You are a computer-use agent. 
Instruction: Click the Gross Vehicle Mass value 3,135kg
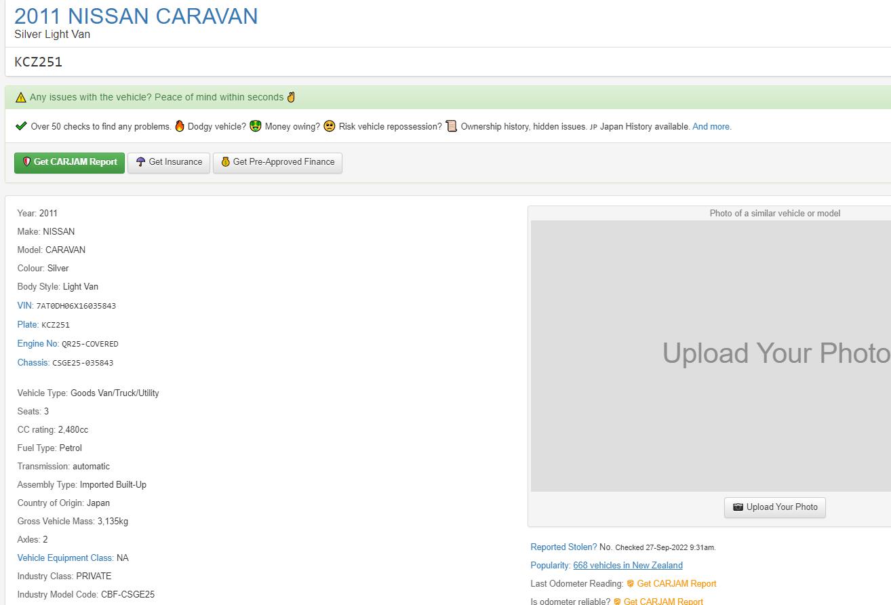[113, 522]
